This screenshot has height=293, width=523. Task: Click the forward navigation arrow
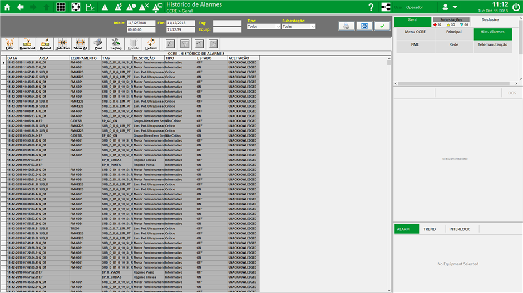coord(33,7)
